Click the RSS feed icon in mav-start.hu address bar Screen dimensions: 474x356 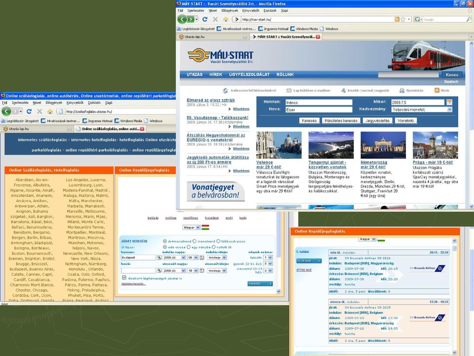pyautogui.click(x=397, y=19)
